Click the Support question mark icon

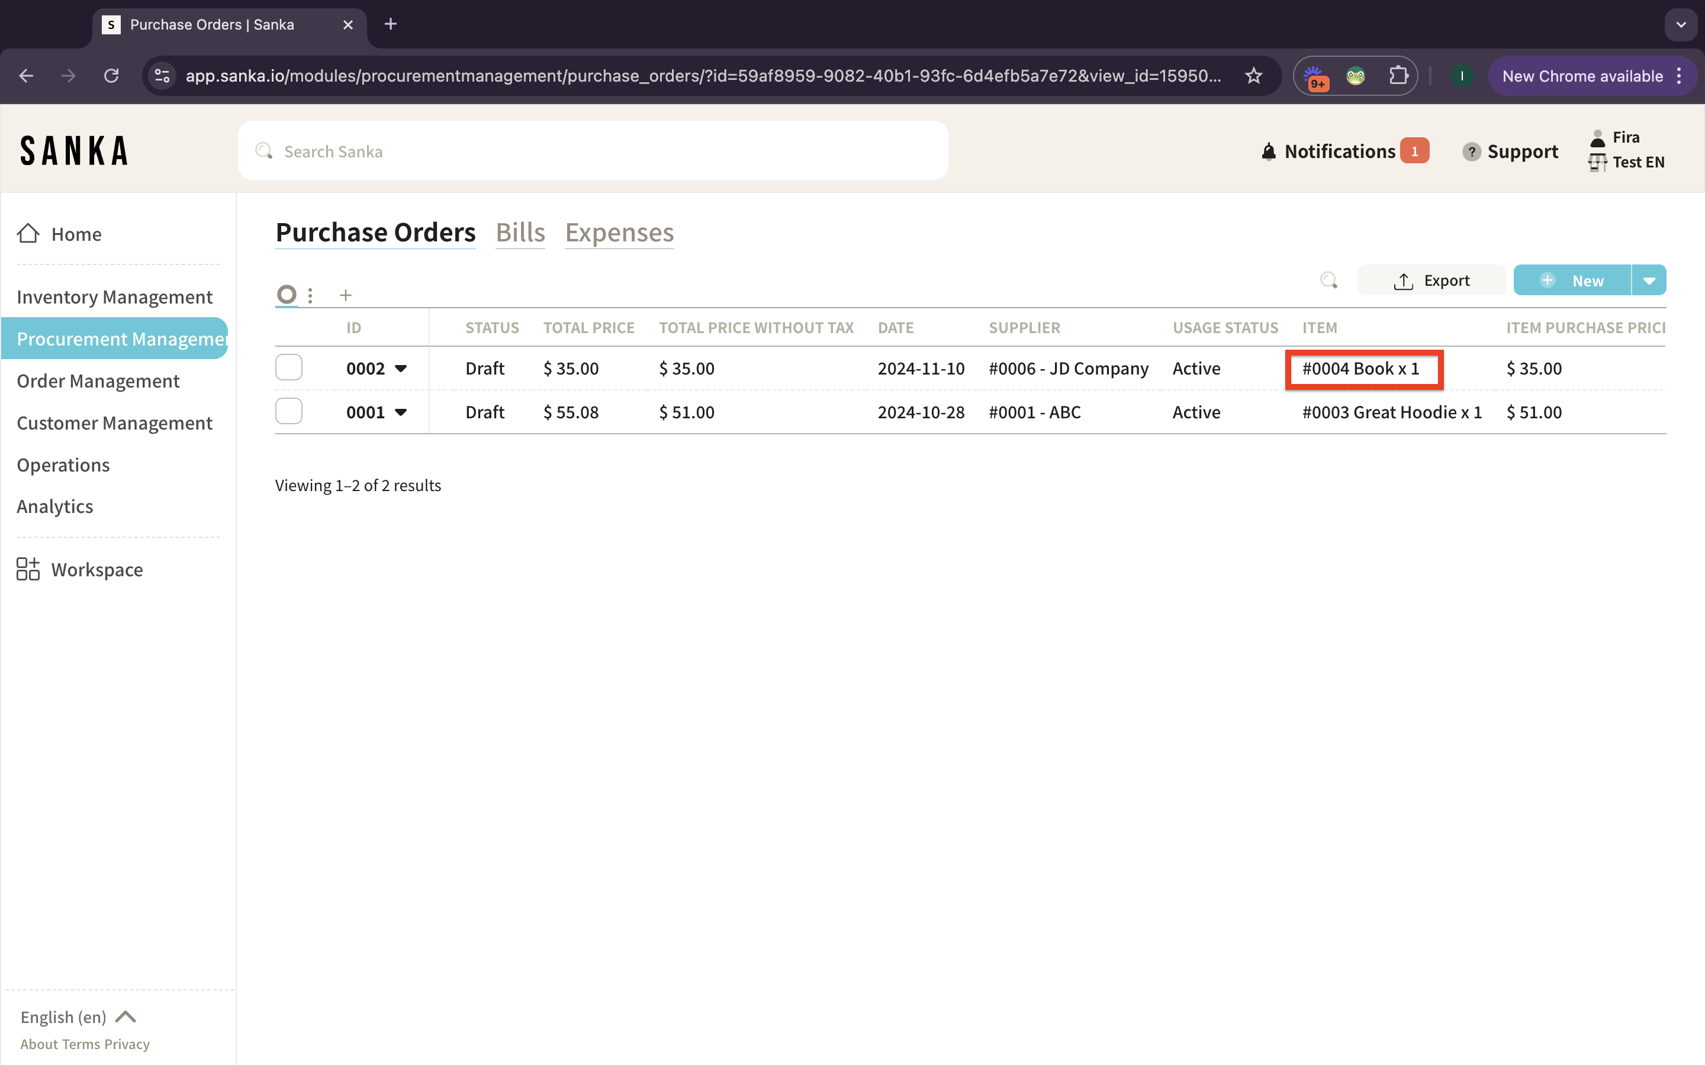point(1471,151)
